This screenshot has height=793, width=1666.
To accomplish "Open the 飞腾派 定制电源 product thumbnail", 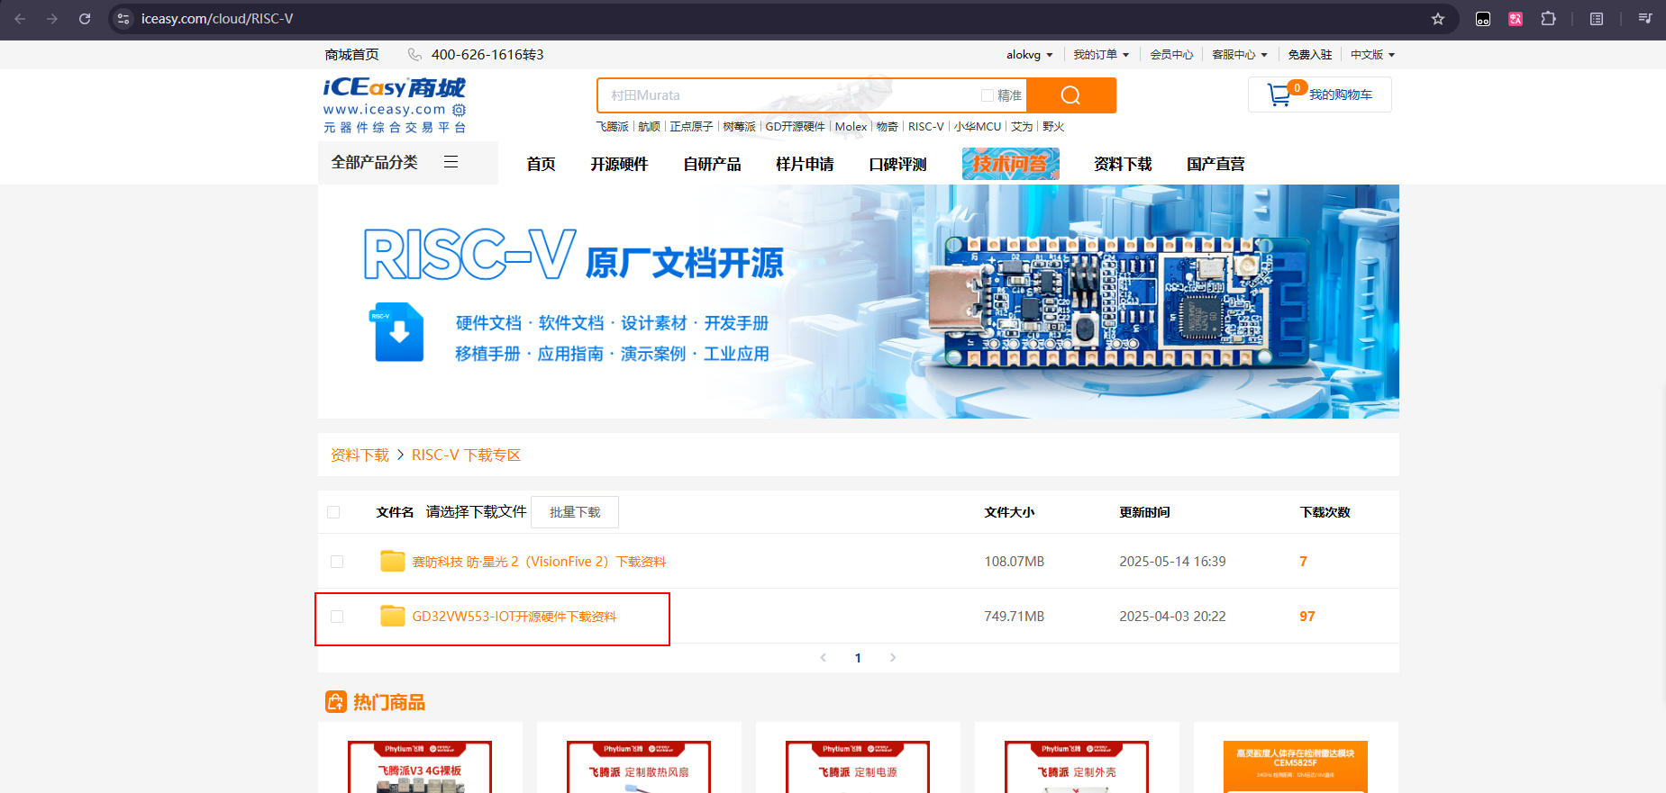I will tap(858, 767).
